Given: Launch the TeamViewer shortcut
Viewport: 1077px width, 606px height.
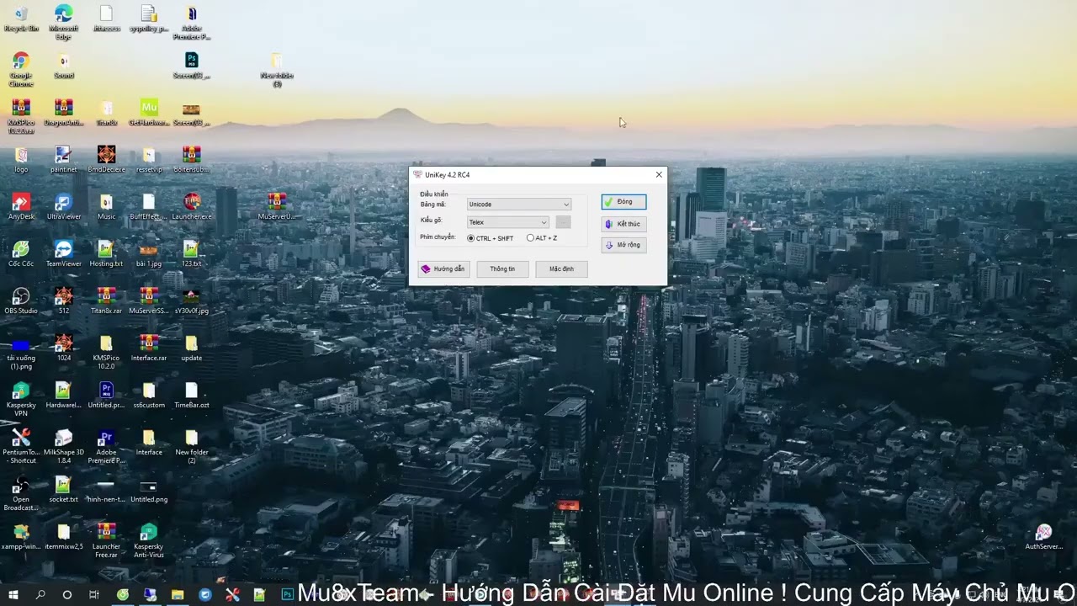Looking at the screenshot, I should point(64,254).
